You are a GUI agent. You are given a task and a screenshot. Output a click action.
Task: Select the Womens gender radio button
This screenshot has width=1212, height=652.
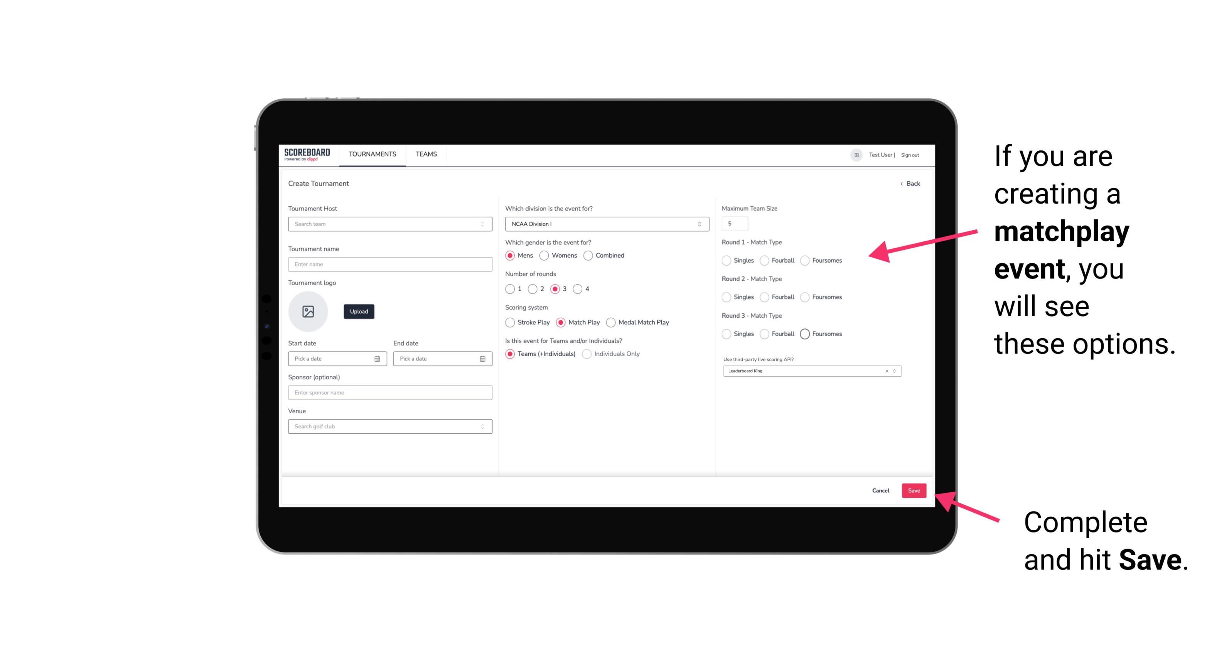pos(545,255)
